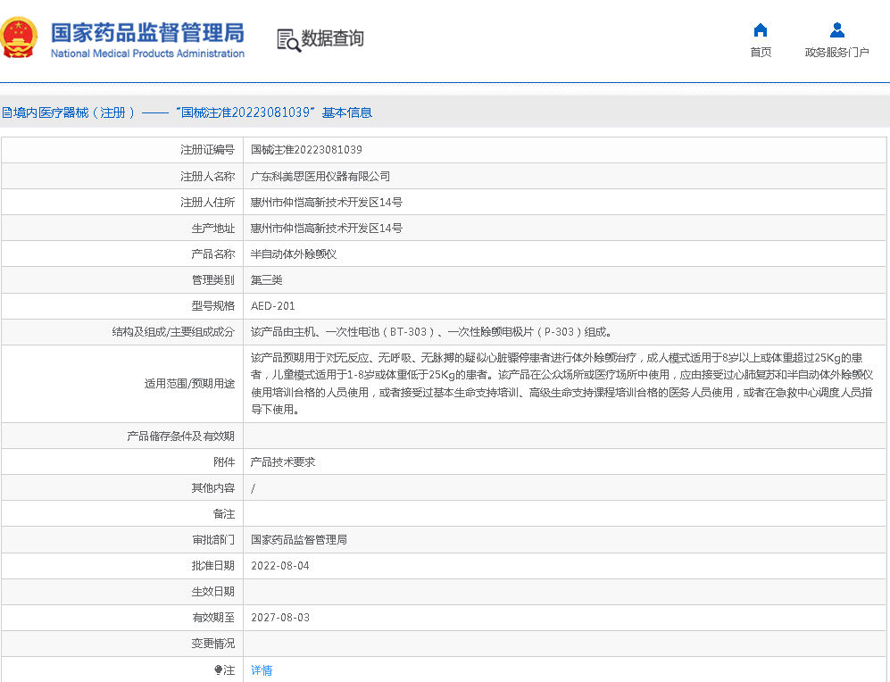Click approval date value 2022-08-04
Screen dimensions: 890x682
279,566
